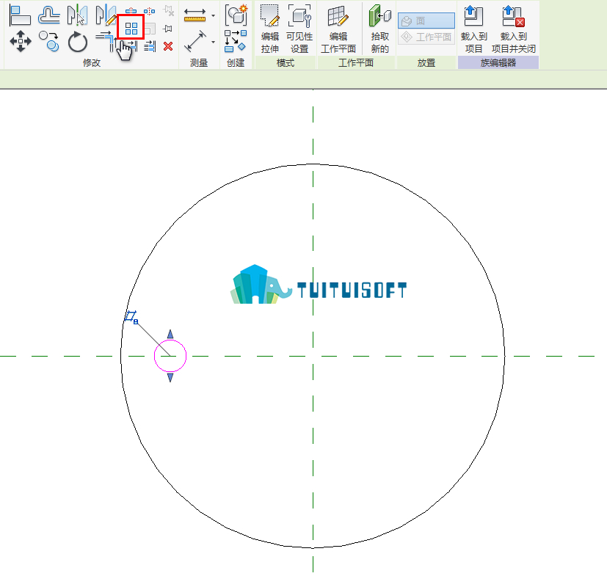Screen dimensions: 607x576
Task: Click the 模式 panel label
Action: point(286,62)
